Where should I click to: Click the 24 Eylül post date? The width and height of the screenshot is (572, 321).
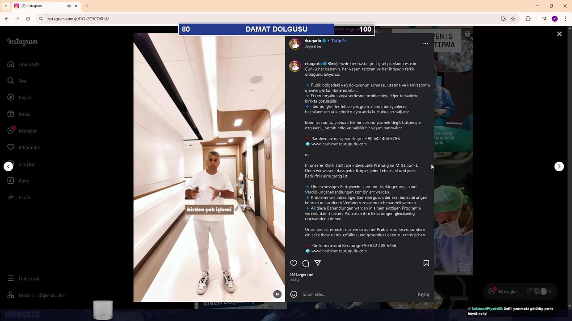pos(296,280)
